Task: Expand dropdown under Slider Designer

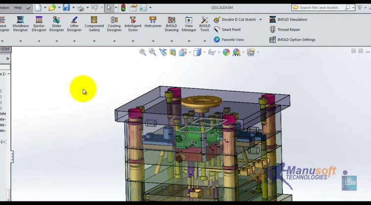Action: pos(56,41)
